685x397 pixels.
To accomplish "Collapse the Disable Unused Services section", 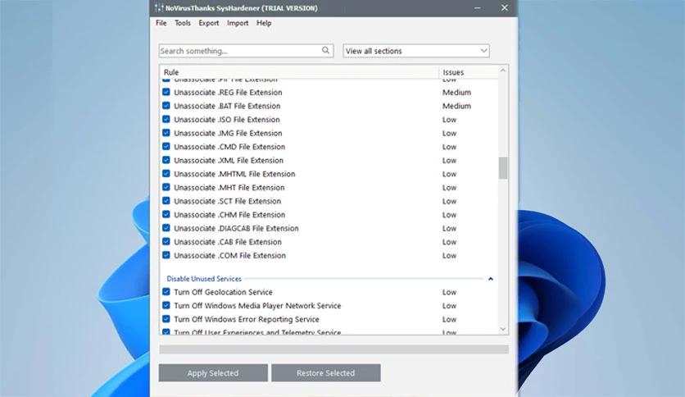I will (491, 279).
